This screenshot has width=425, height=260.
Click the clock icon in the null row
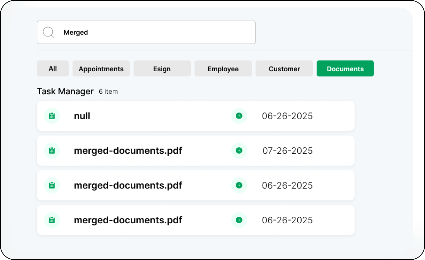tap(239, 116)
